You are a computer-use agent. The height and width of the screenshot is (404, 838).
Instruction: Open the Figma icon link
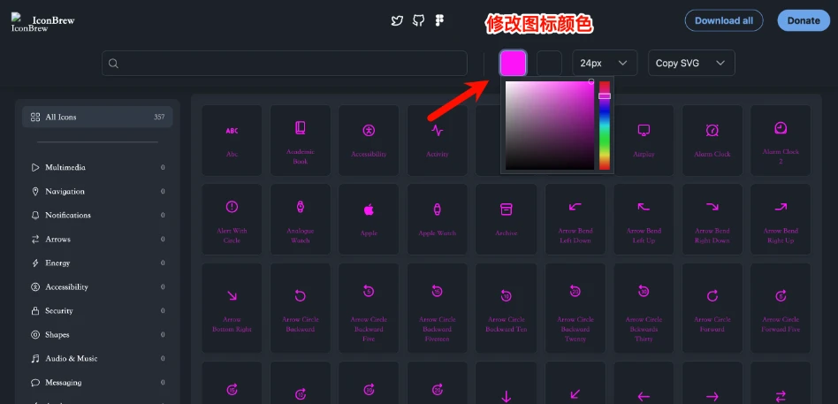pyautogui.click(x=439, y=21)
